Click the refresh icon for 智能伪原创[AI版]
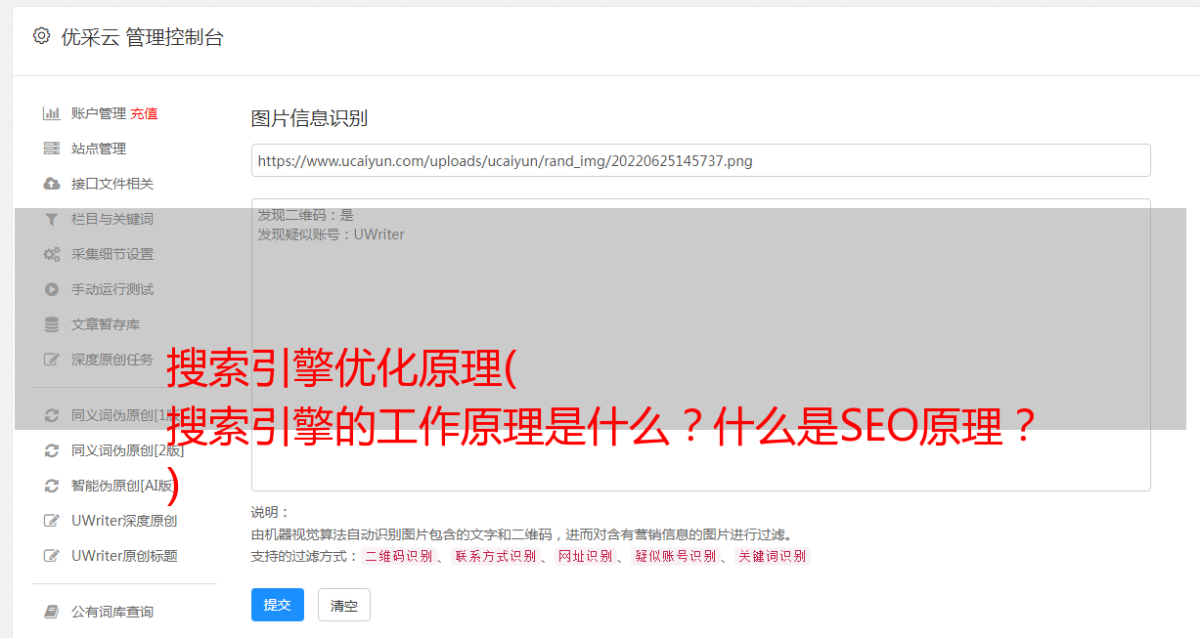 52,486
